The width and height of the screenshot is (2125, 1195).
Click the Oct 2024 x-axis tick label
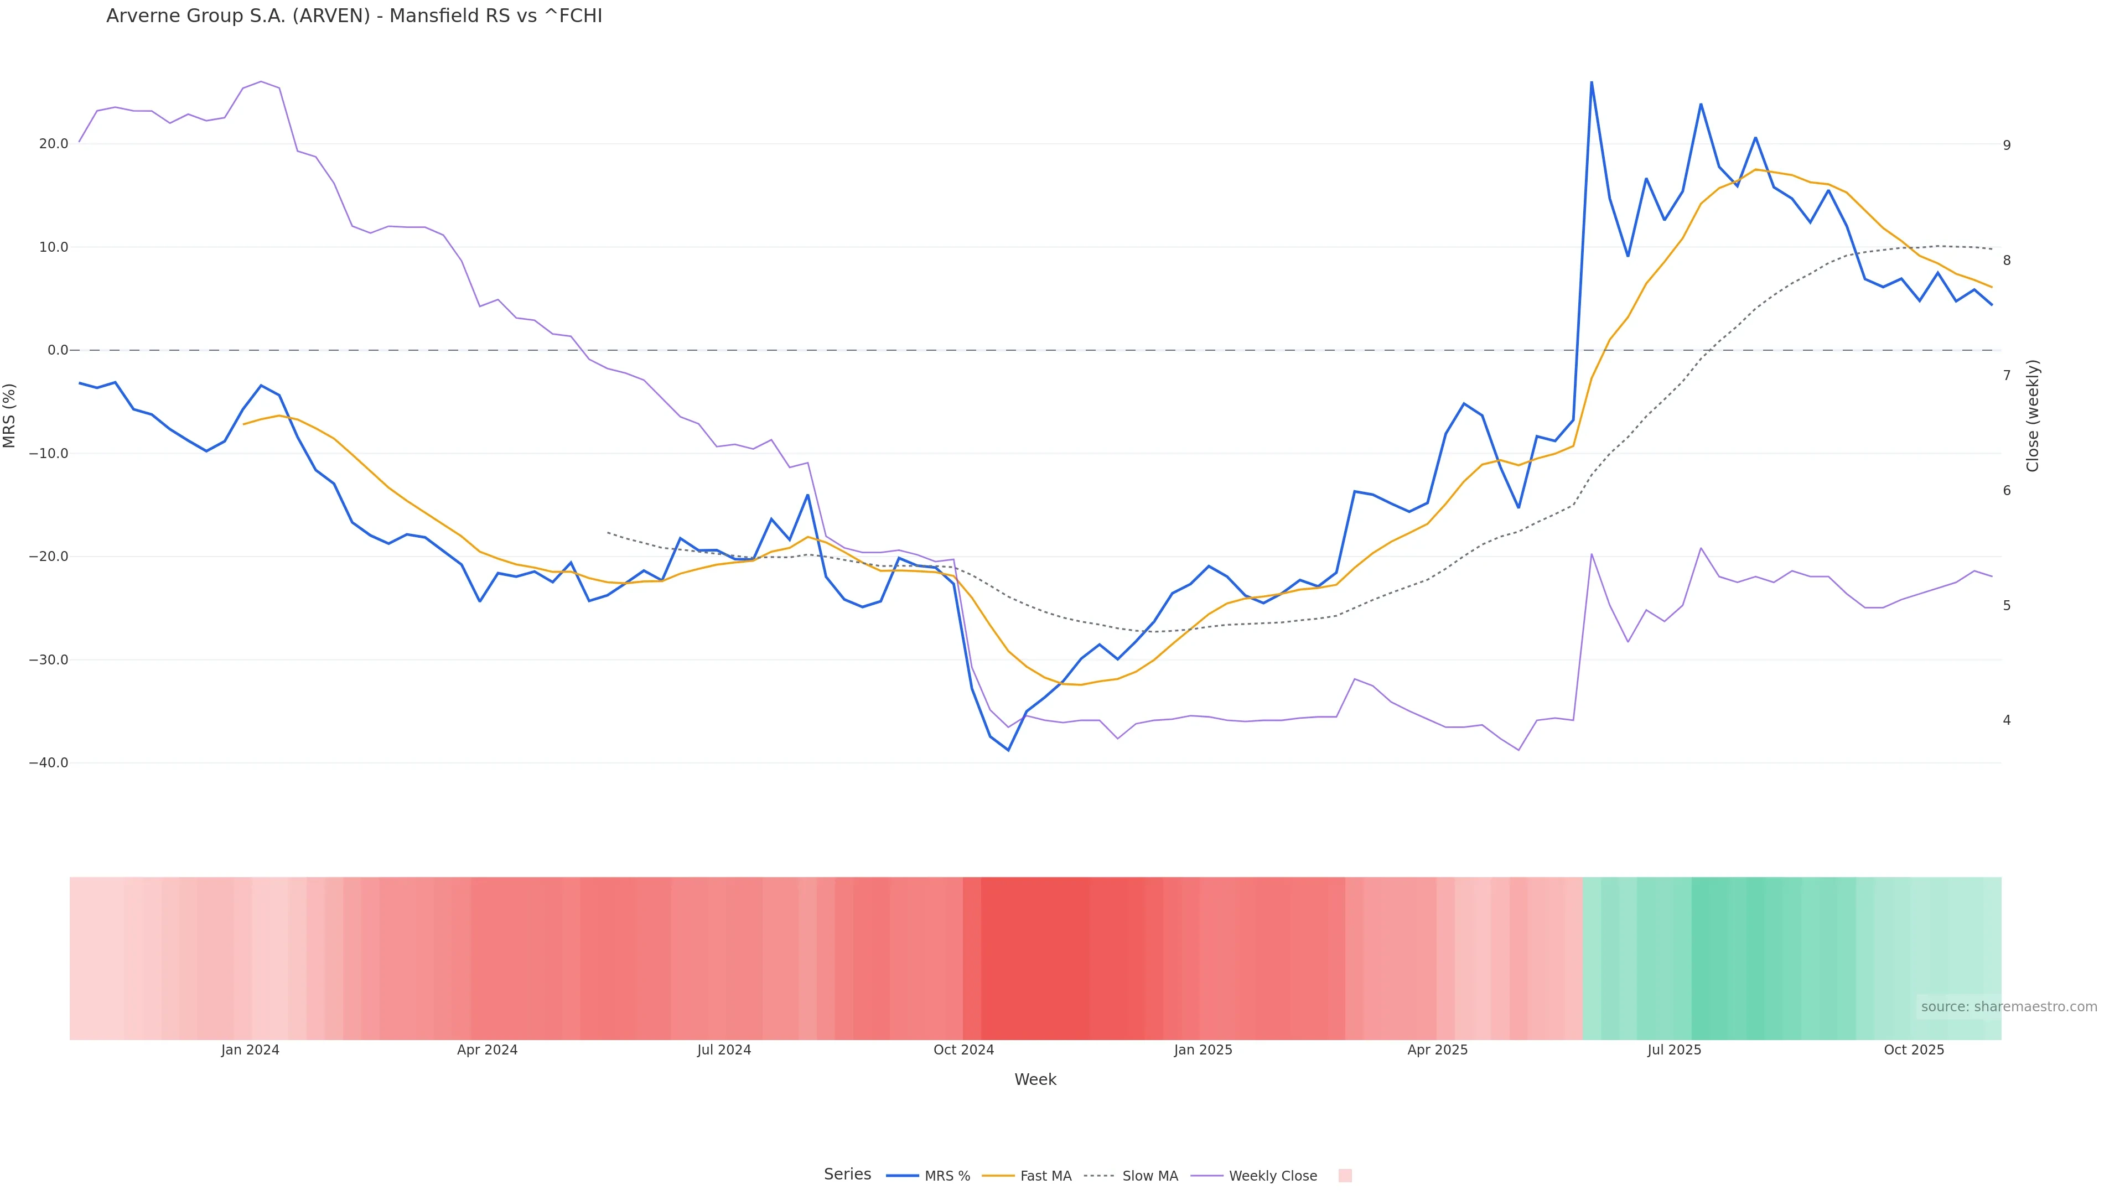(963, 1050)
